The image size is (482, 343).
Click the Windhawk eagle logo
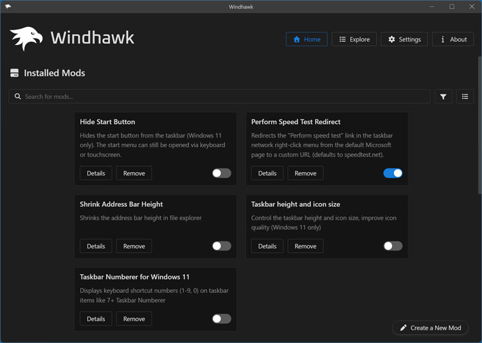tap(26, 38)
